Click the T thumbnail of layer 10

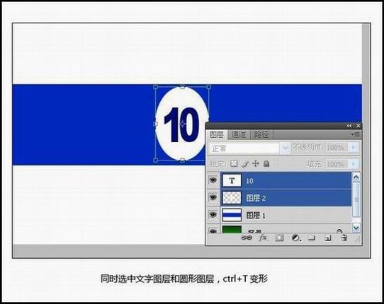tap(232, 180)
